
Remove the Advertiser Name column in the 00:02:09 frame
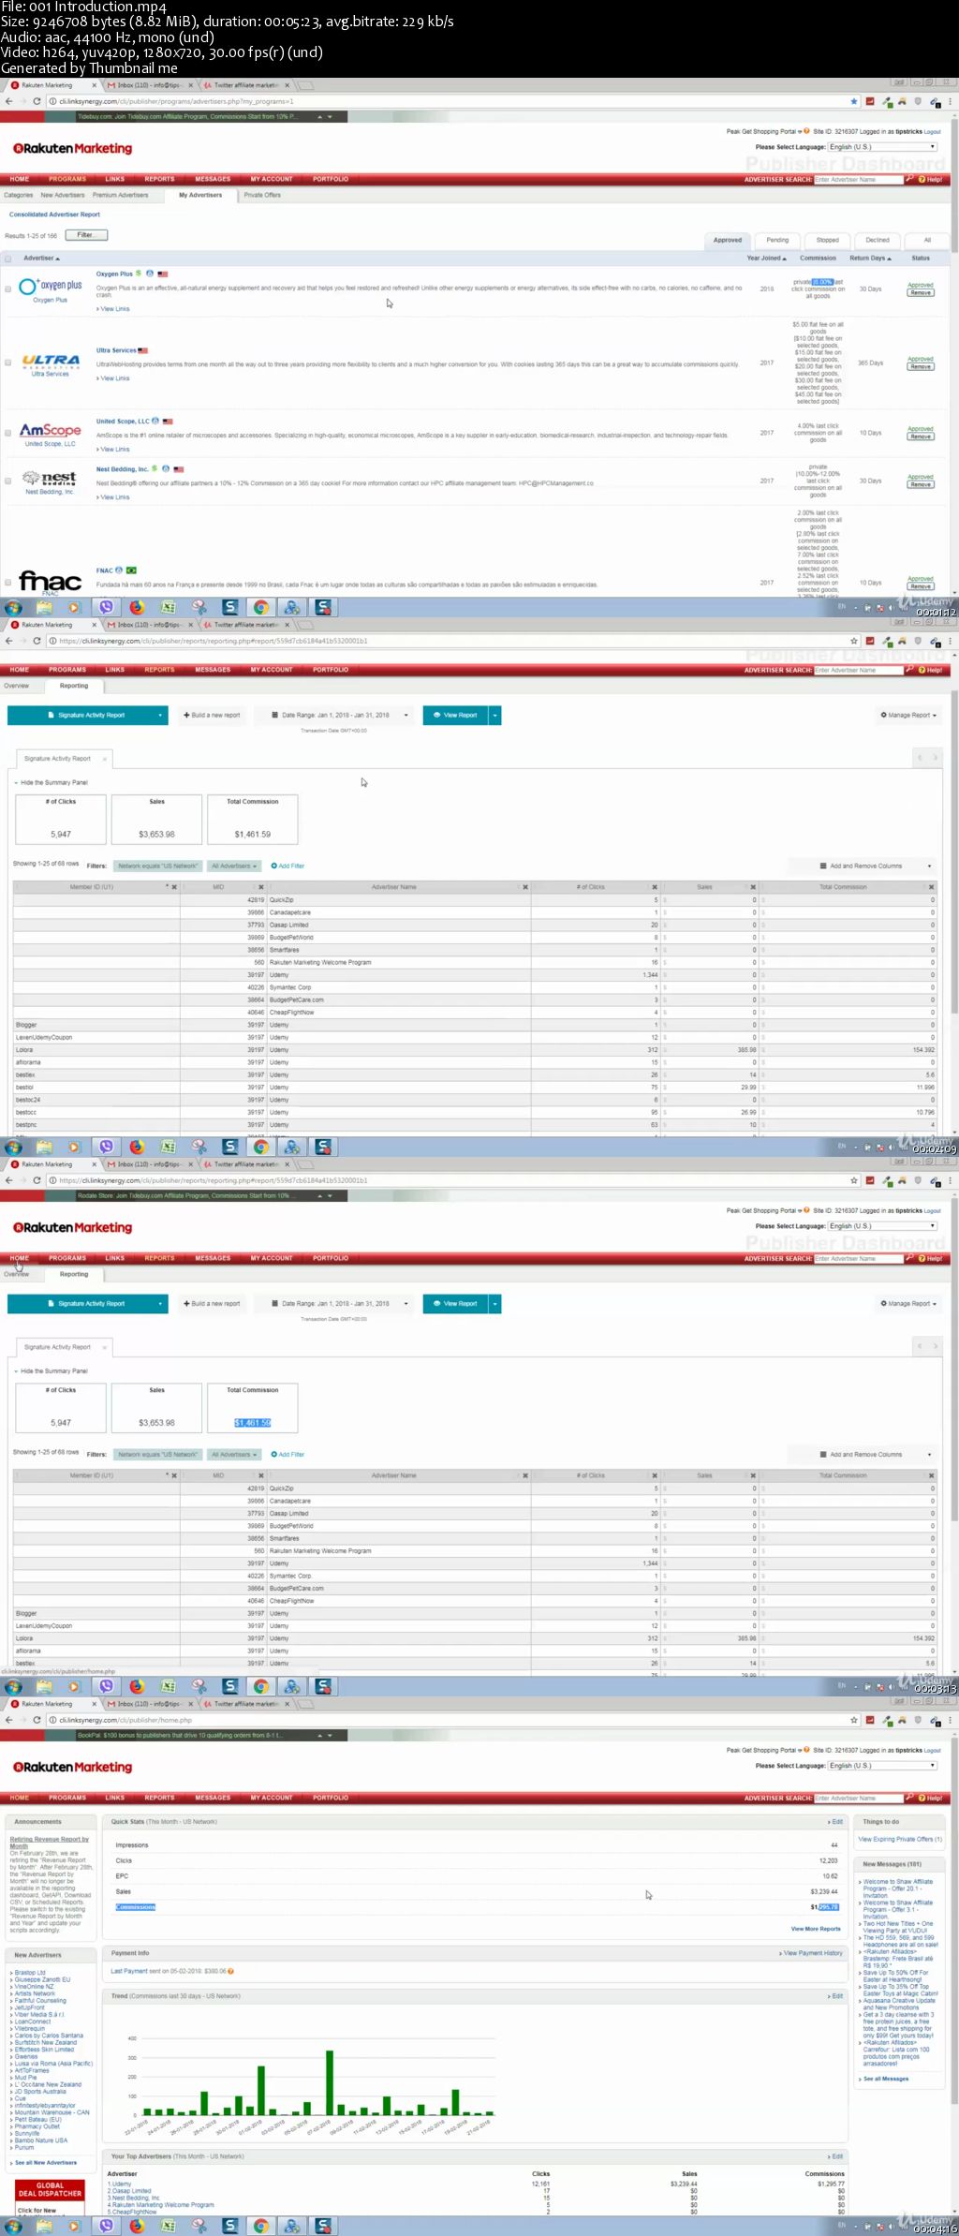click(525, 887)
